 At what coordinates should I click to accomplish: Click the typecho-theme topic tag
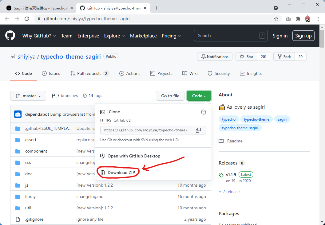pos(256,119)
